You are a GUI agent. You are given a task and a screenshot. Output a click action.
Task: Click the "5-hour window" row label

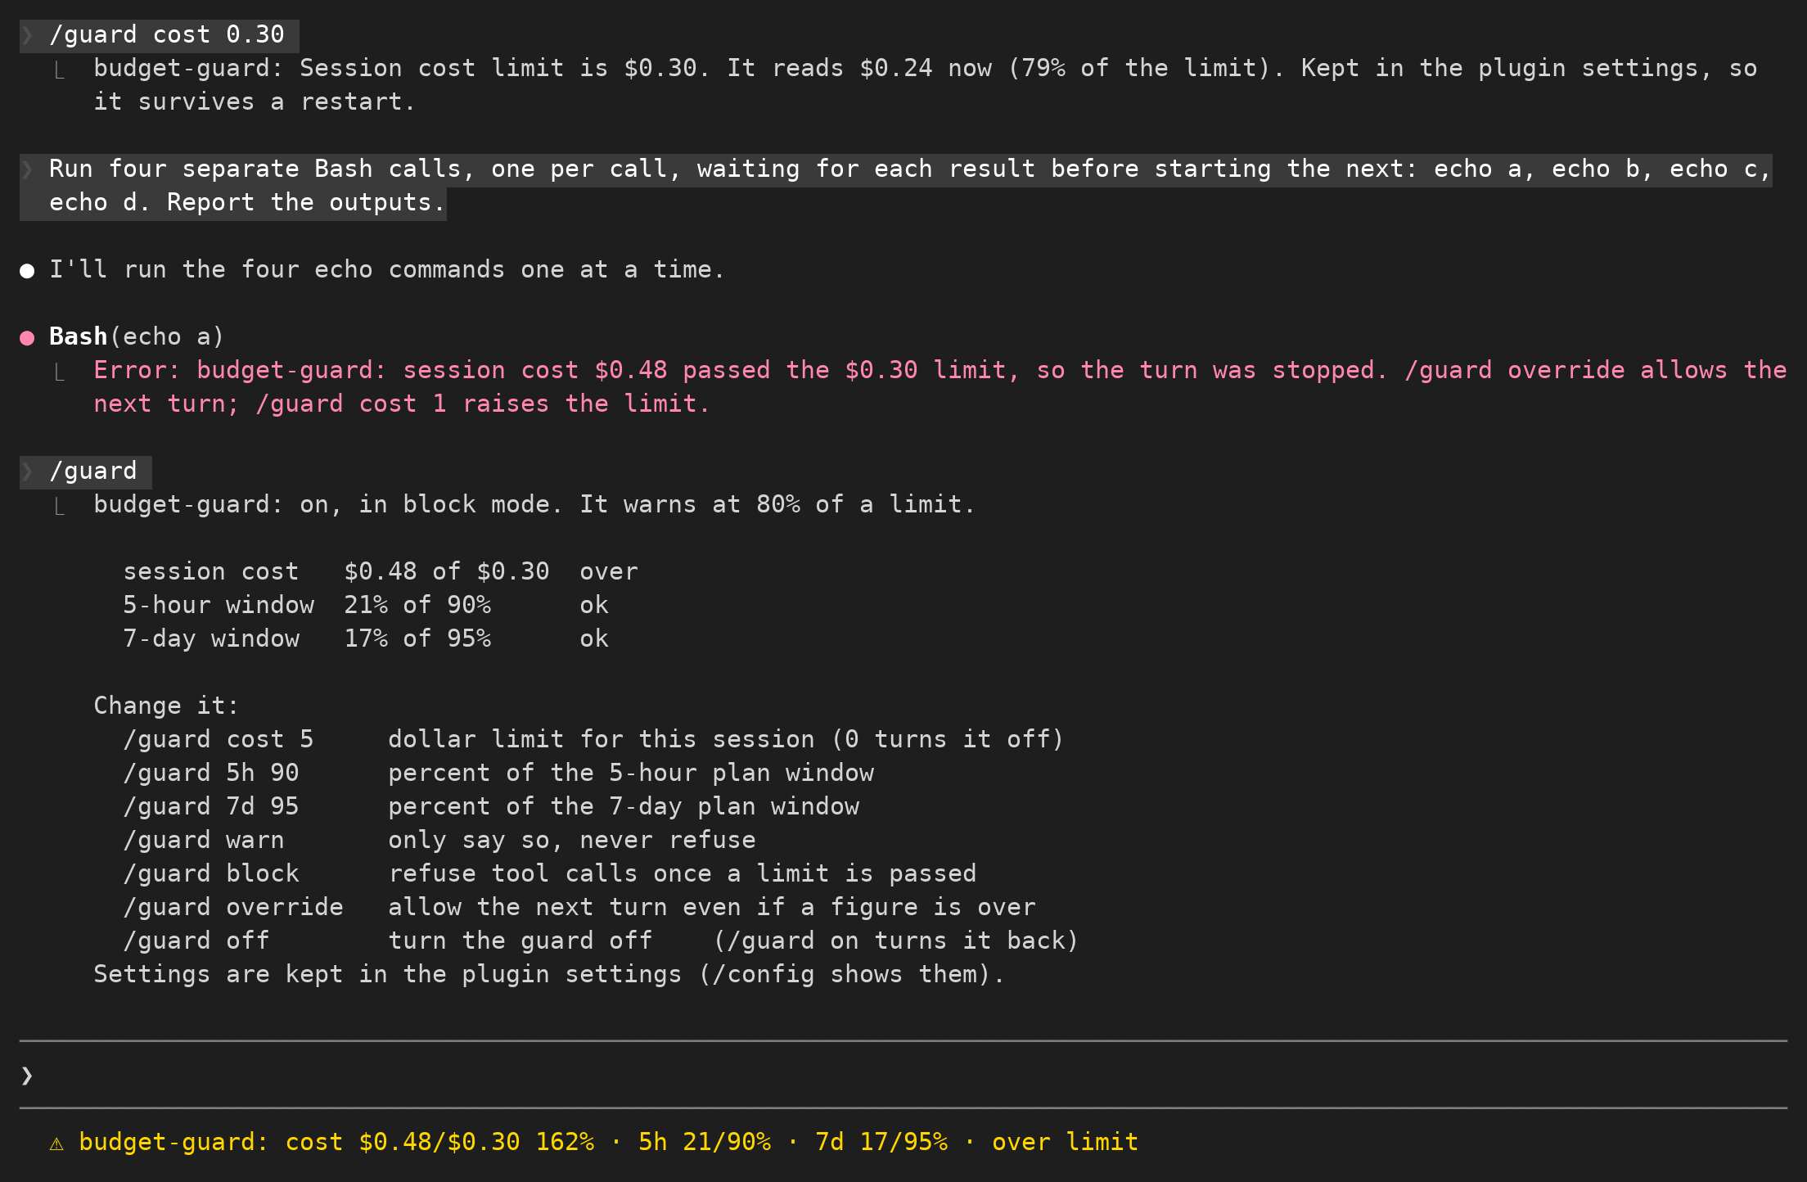219,605
